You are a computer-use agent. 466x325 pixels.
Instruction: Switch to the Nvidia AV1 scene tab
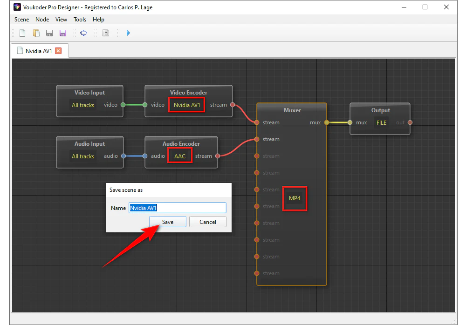38,51
